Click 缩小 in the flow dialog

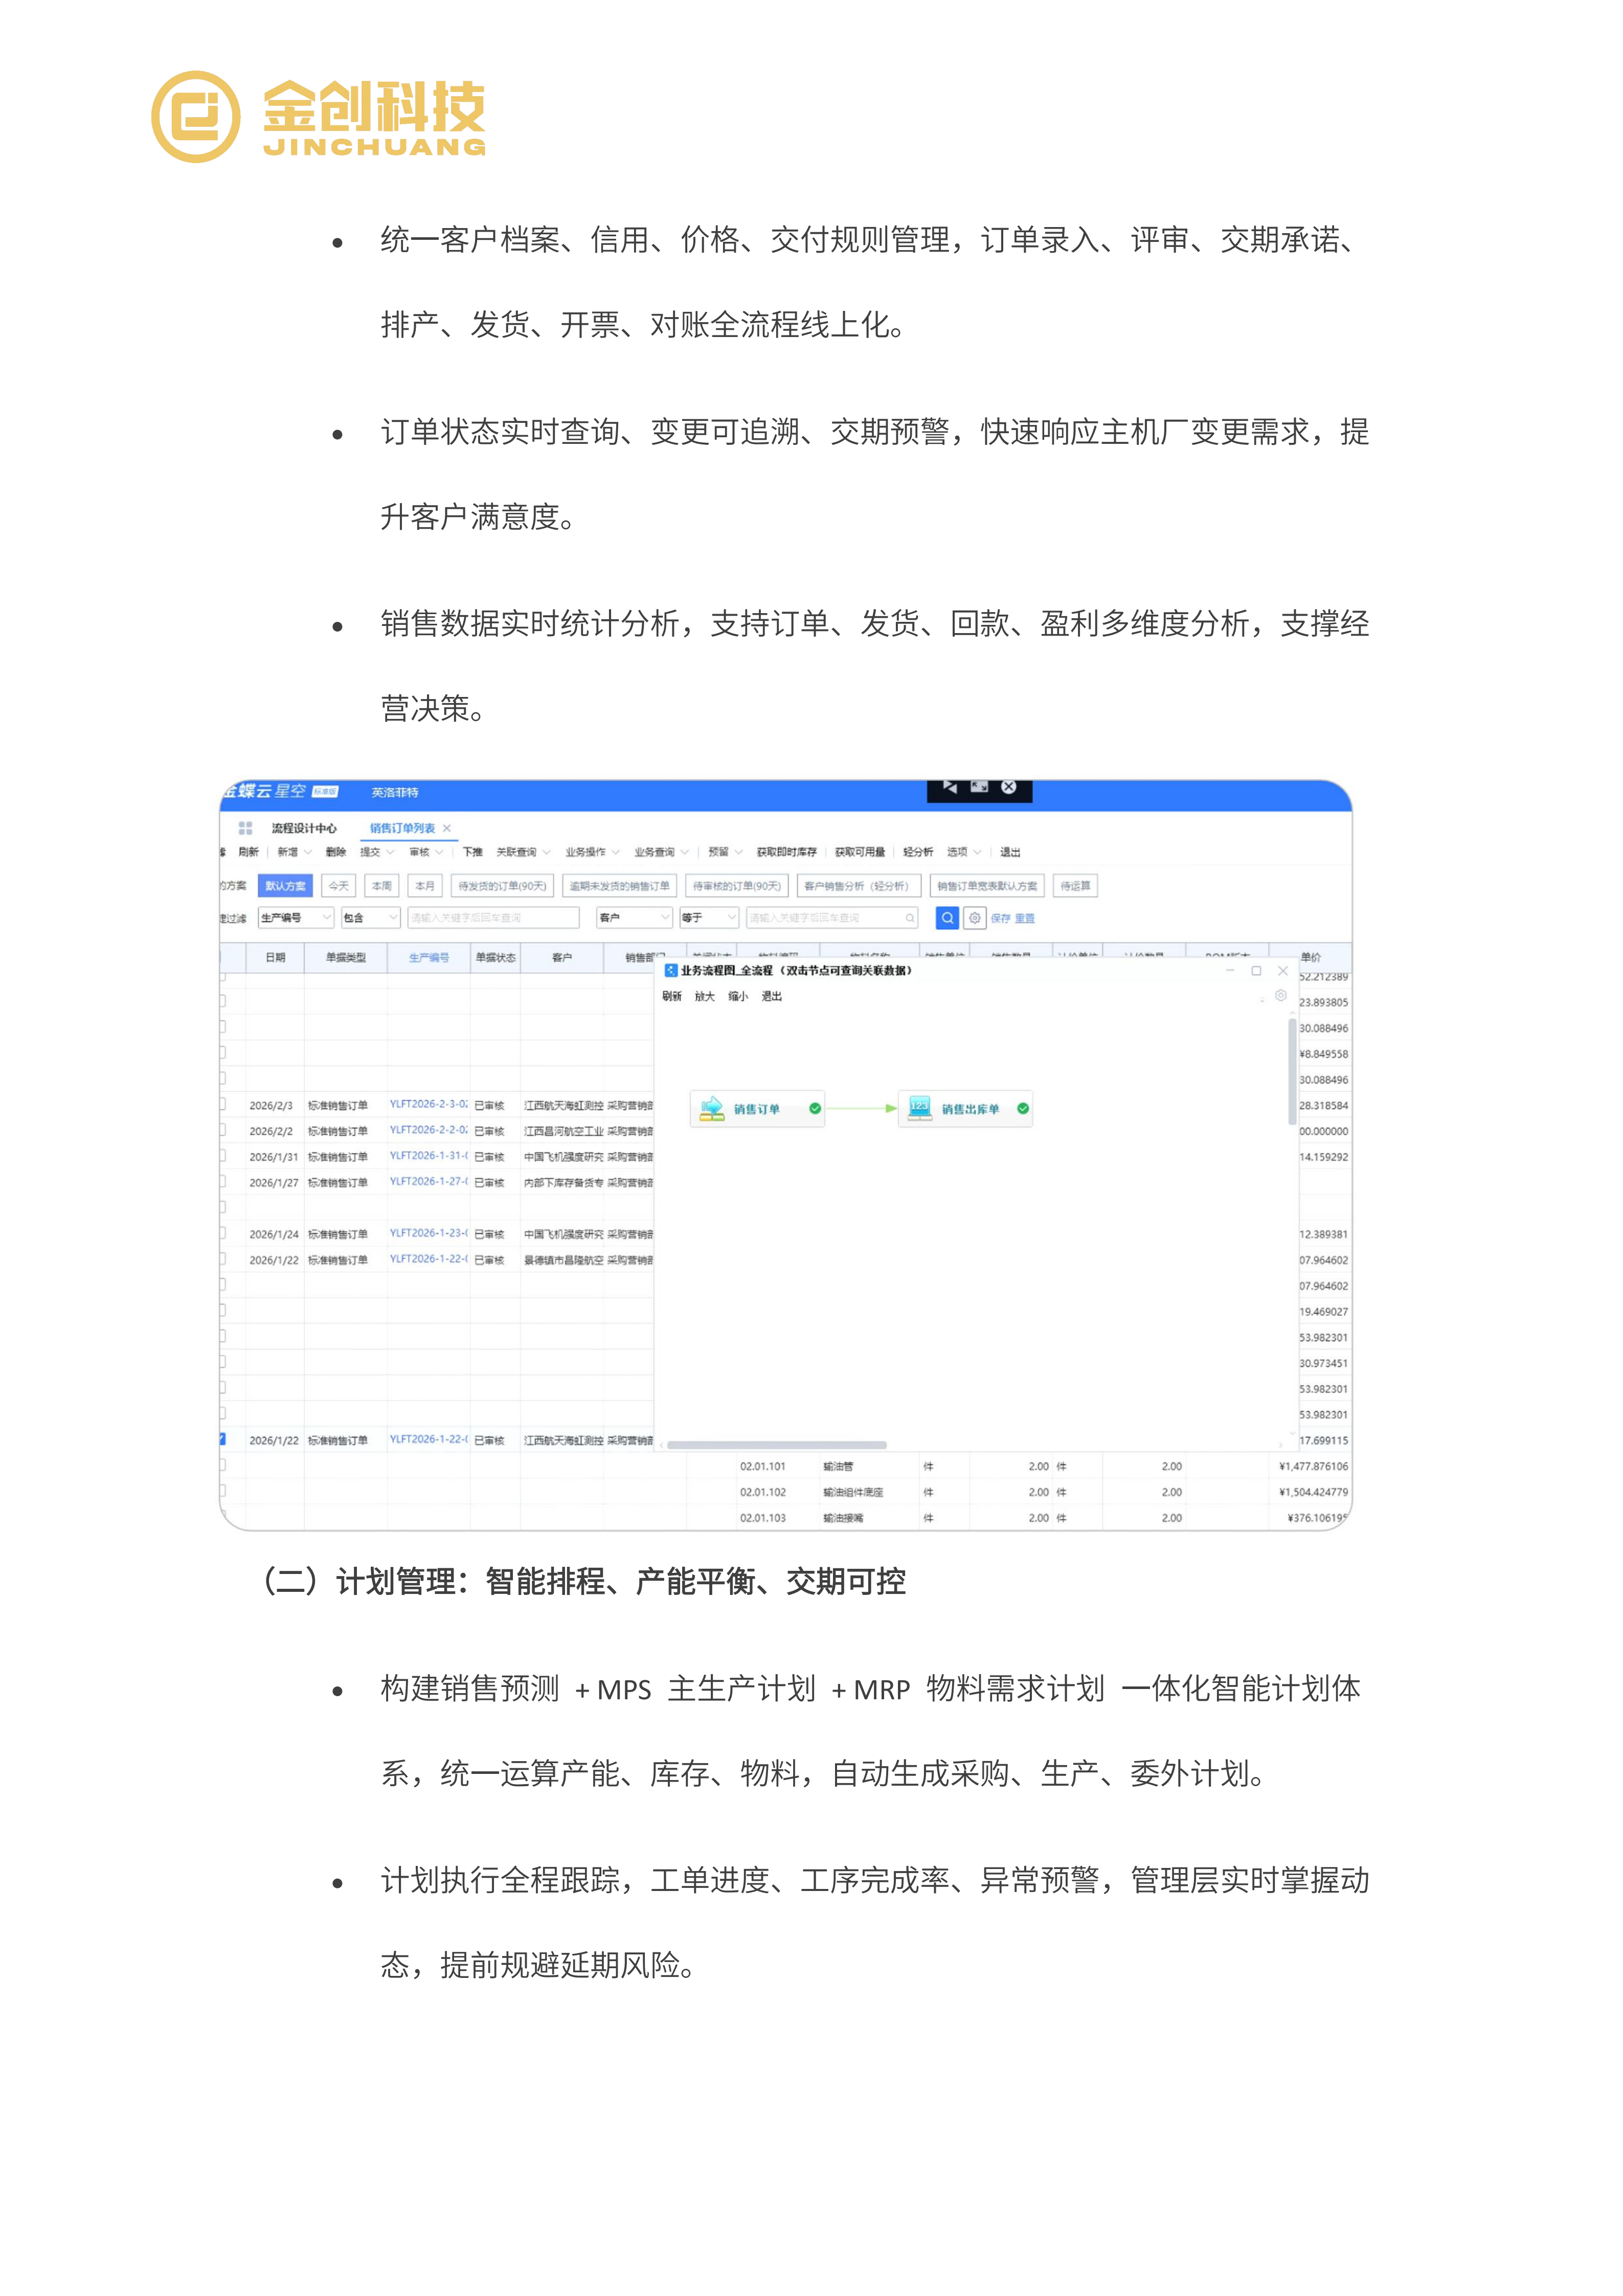click(738, 996)
